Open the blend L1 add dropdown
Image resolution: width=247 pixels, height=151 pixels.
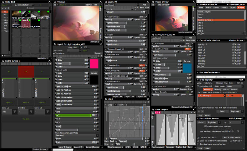9,112
